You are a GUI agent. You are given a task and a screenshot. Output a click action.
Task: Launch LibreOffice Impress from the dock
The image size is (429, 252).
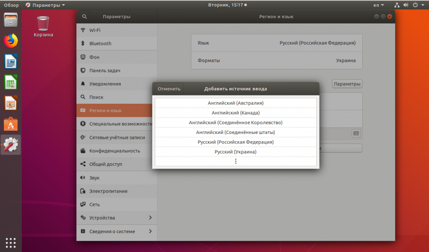(10, 103)
